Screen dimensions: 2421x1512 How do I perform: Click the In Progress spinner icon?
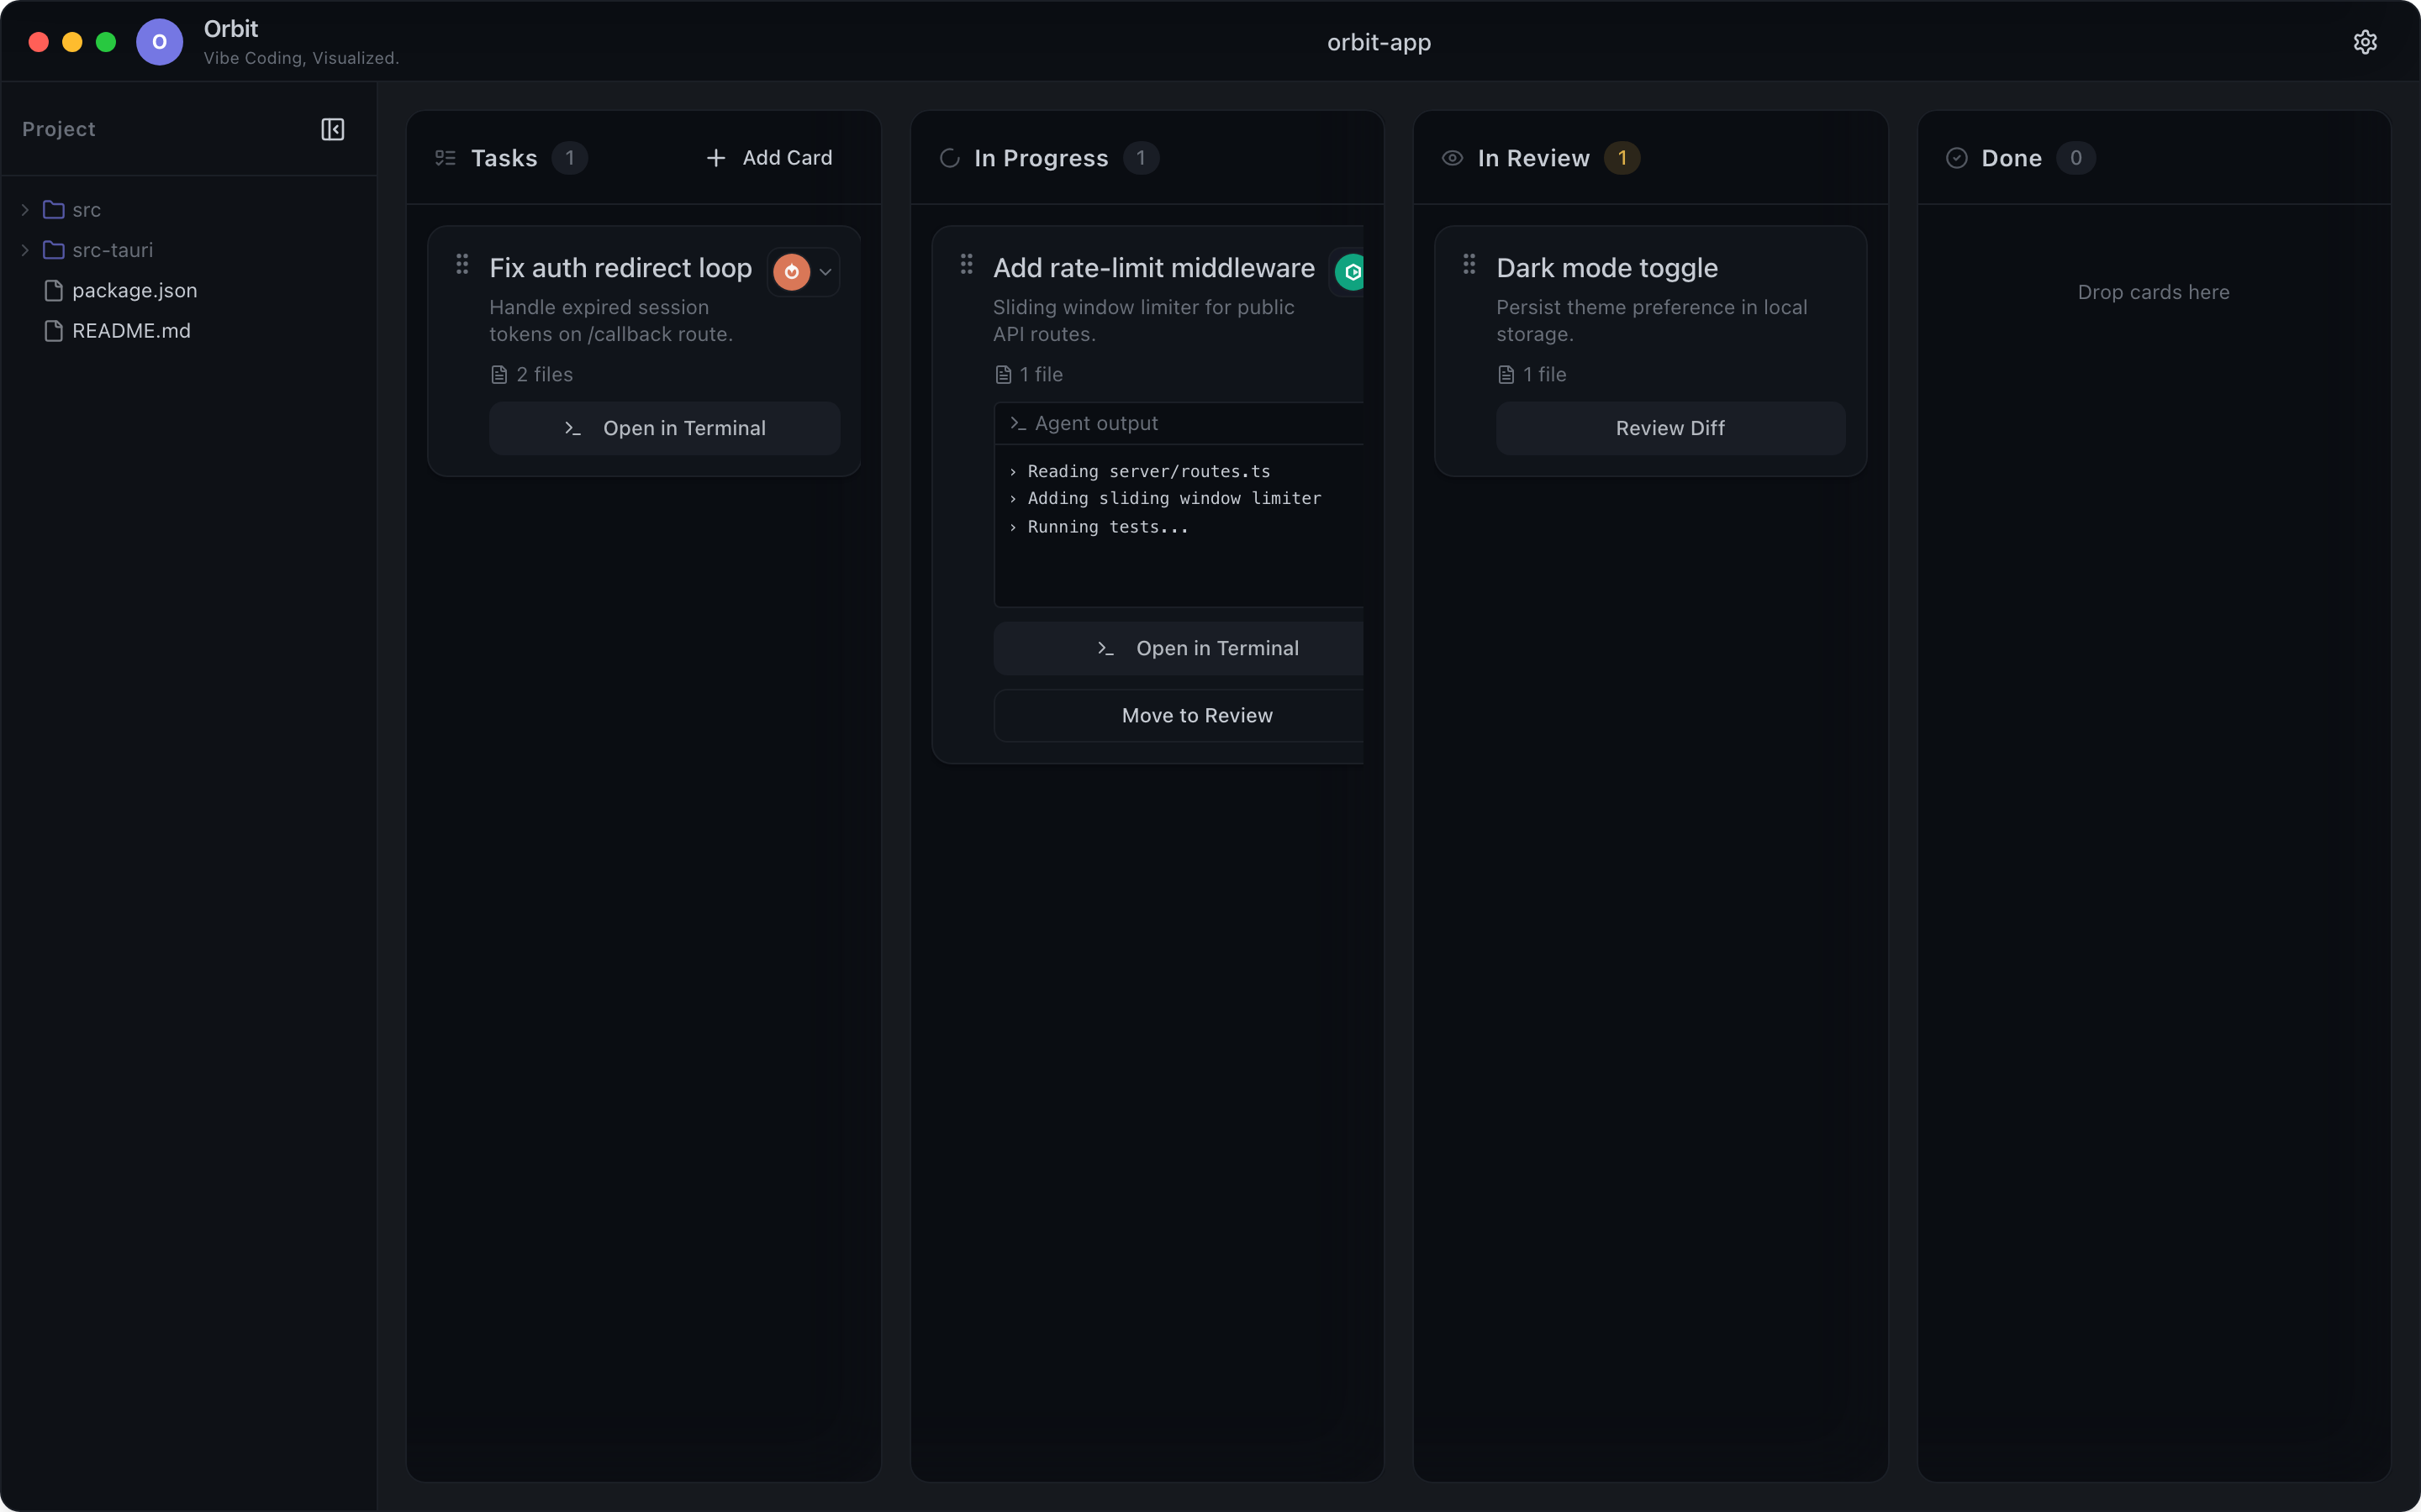pyautogui.click(x=949, y=158)
